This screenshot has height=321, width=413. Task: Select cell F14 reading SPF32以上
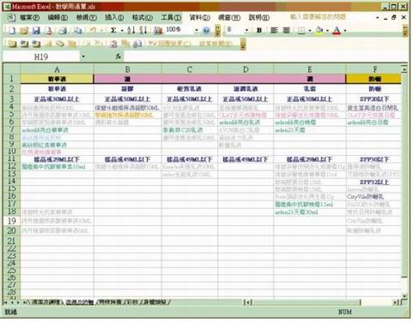373,182
